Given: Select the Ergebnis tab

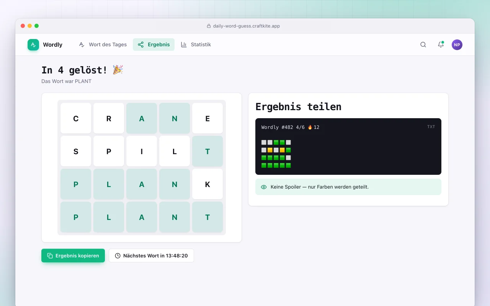Looking at the screenshot, I should point(154,44).
